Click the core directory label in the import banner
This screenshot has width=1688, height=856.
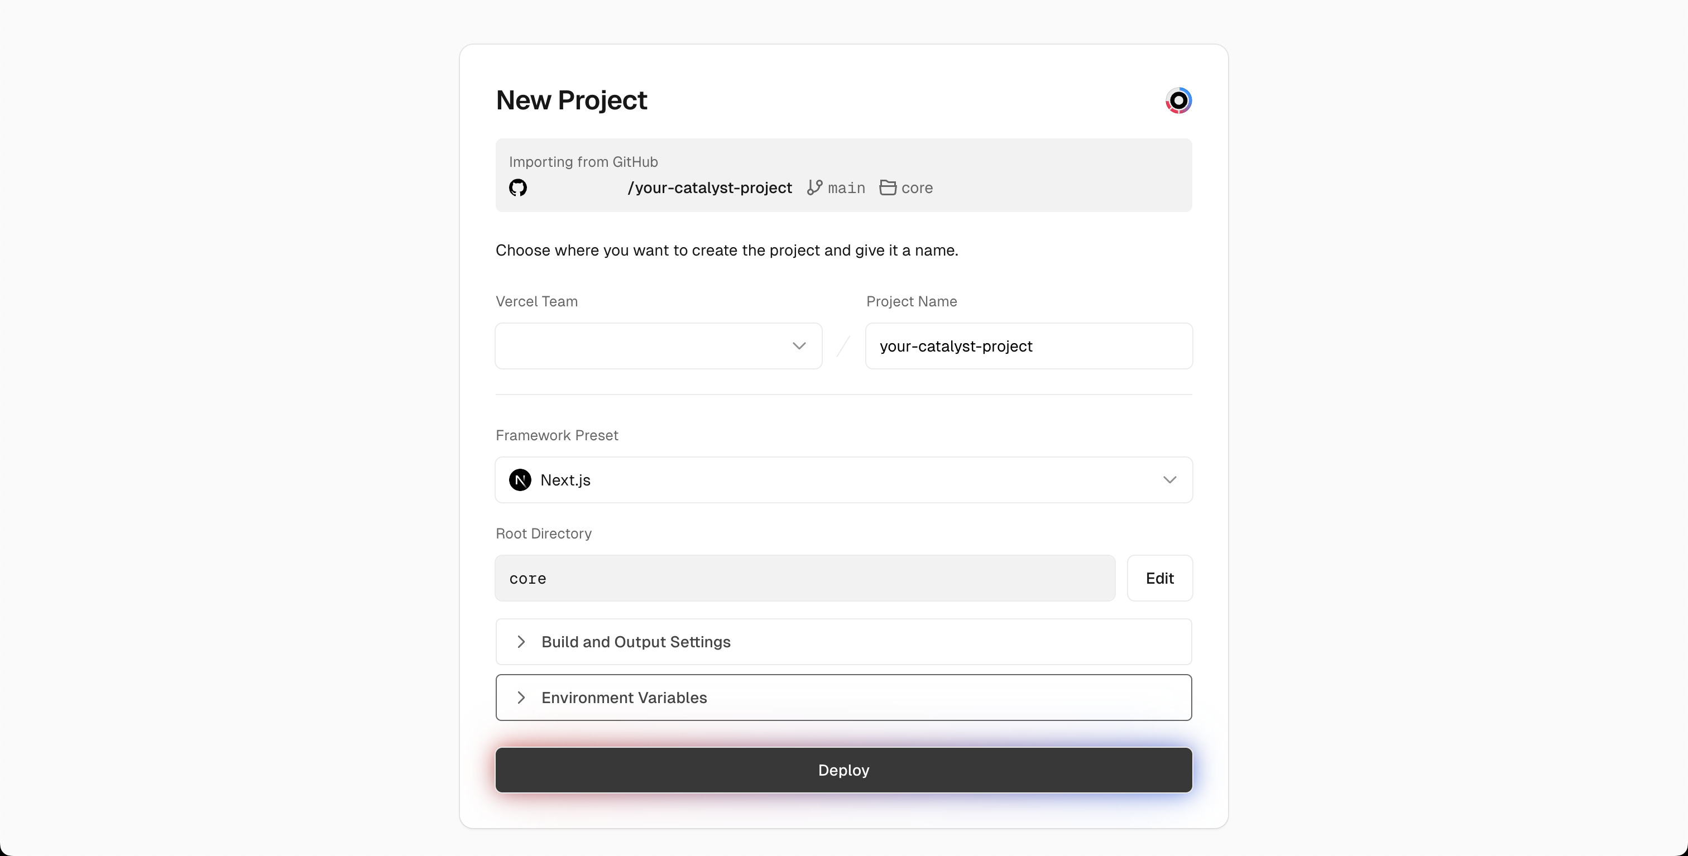pyautogui.click(x=917, y=189)
